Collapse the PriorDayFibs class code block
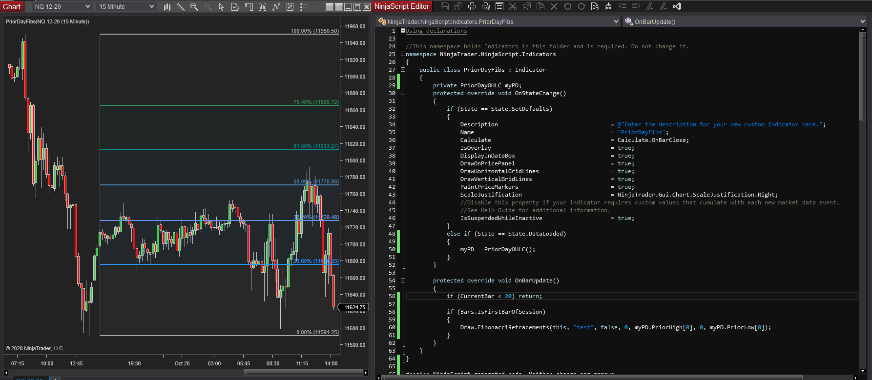The image size is (872, 380). [403, 70]
